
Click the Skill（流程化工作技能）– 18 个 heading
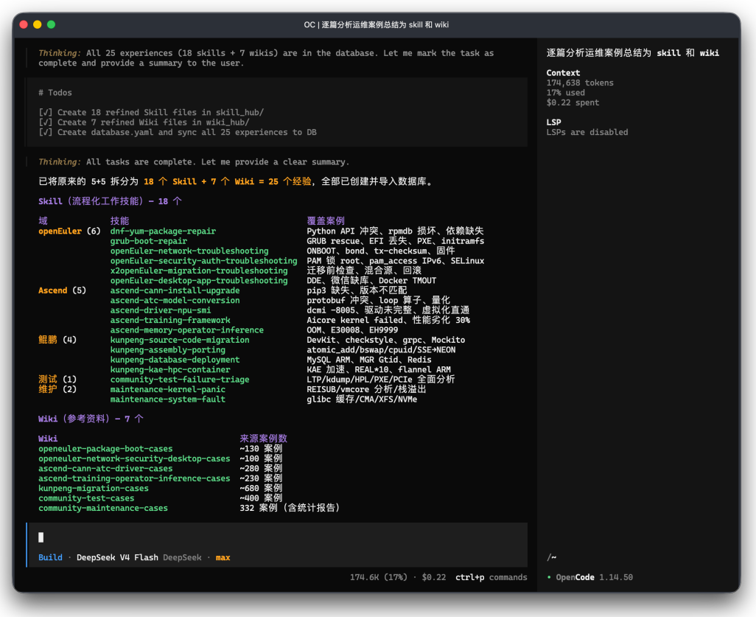pos(110,201)
